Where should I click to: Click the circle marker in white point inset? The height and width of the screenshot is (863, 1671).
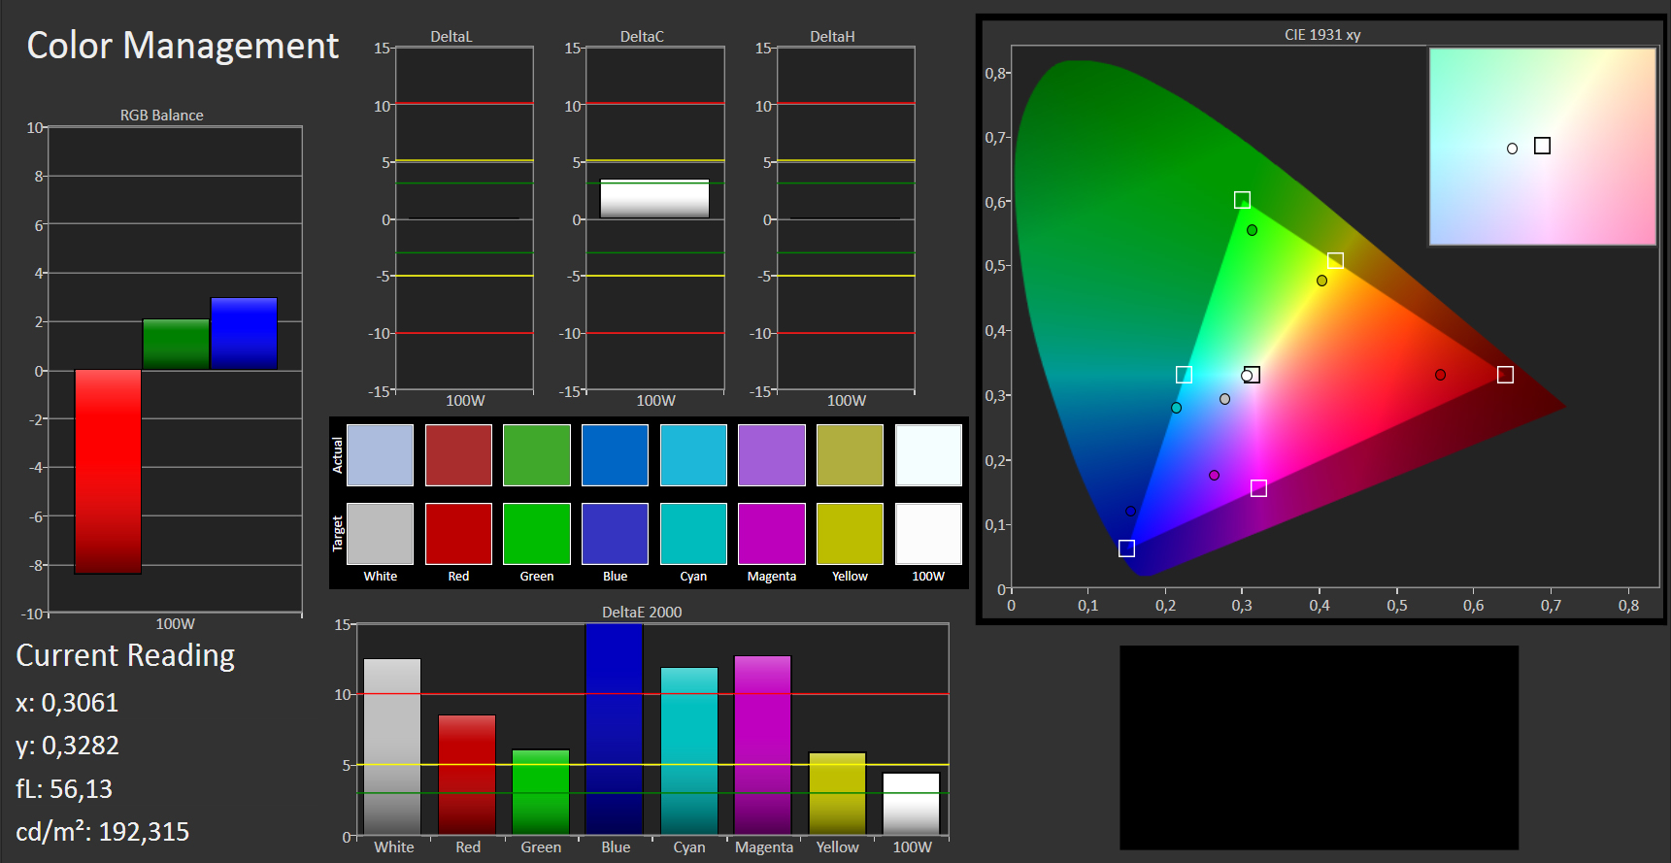[x=1512, y=149]
